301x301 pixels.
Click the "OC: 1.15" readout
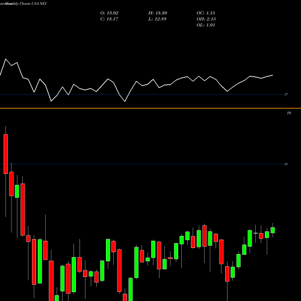pyautogui.click(x=206, y=13)
